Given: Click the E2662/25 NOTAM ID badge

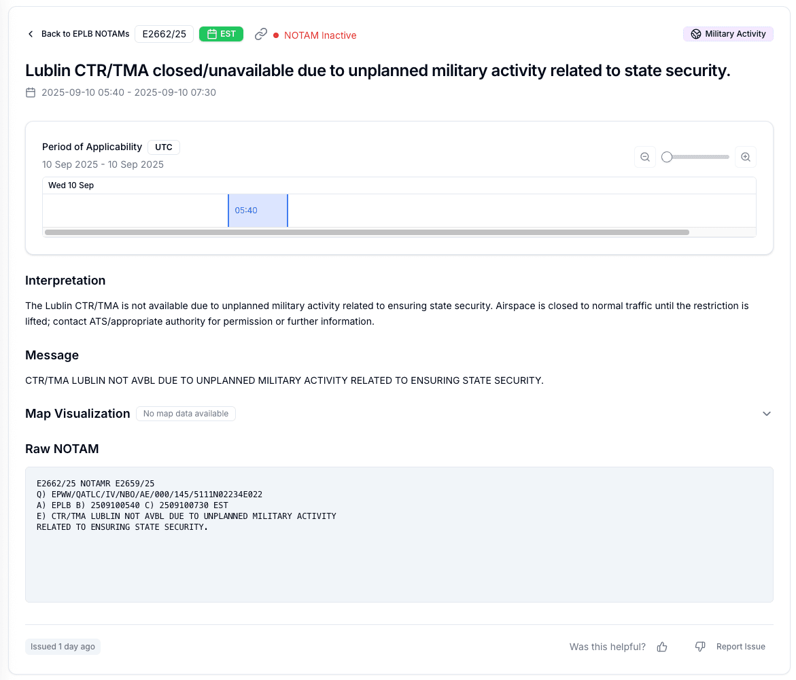Looking at the screenshot, I should coord(164,34).
